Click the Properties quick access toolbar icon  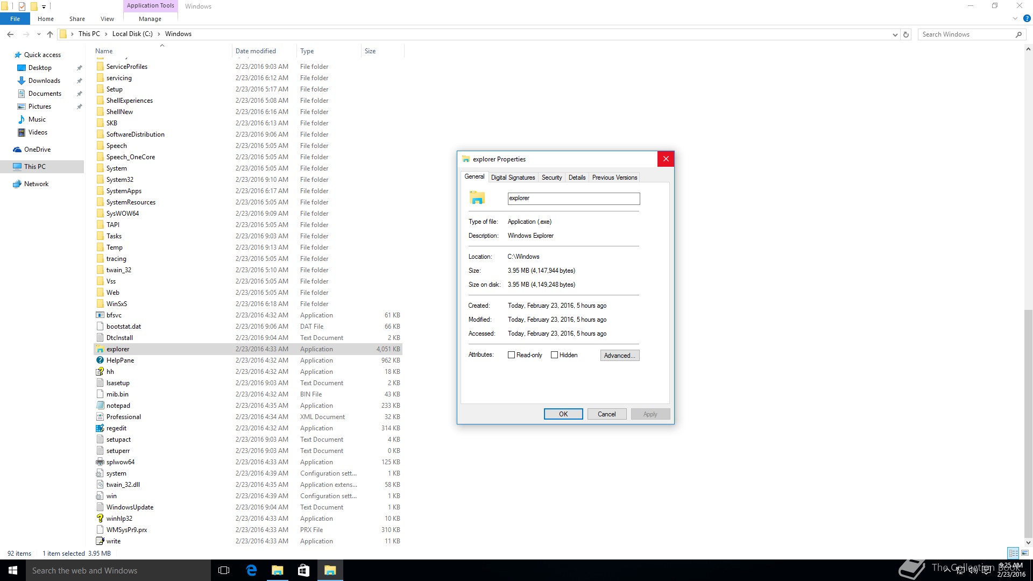pos(22,6)
